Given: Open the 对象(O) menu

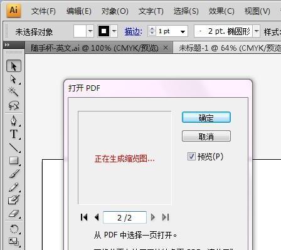Looking at the screenshot, I should pyautogui.click(x=115, y=11).
